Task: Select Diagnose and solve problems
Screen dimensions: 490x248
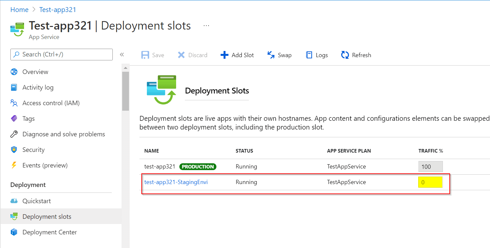Action: [x=63, y=134]
